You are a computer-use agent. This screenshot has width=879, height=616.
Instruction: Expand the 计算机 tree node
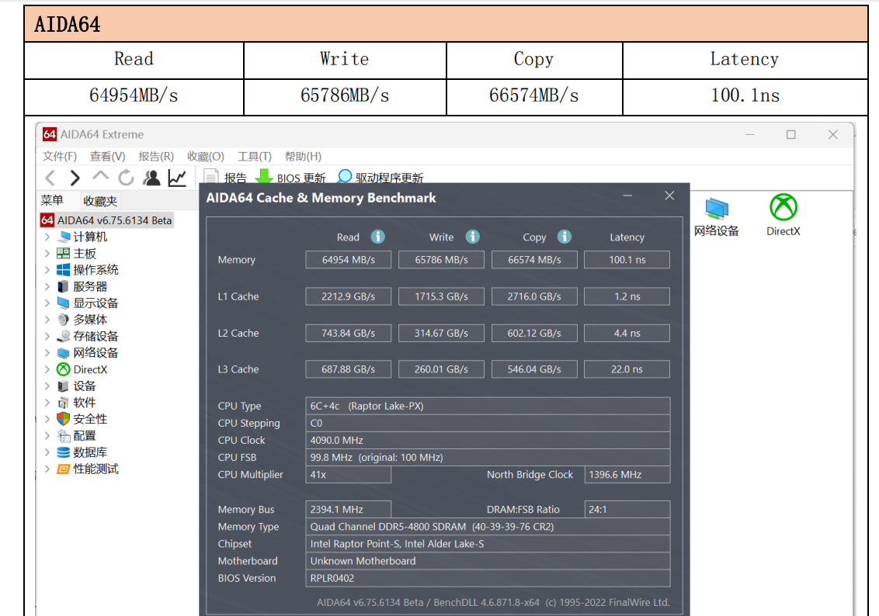[x=47, y=237]
